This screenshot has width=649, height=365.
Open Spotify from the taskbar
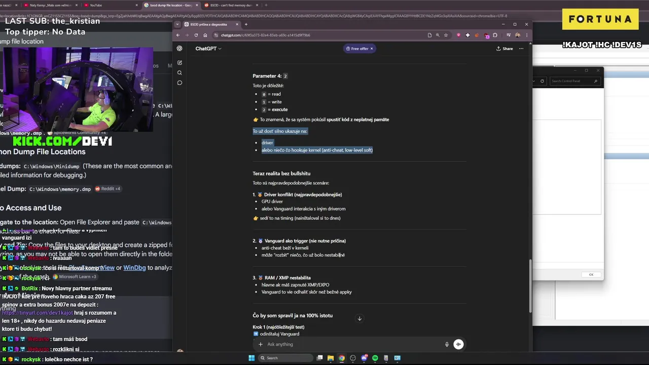pos(375,358)
